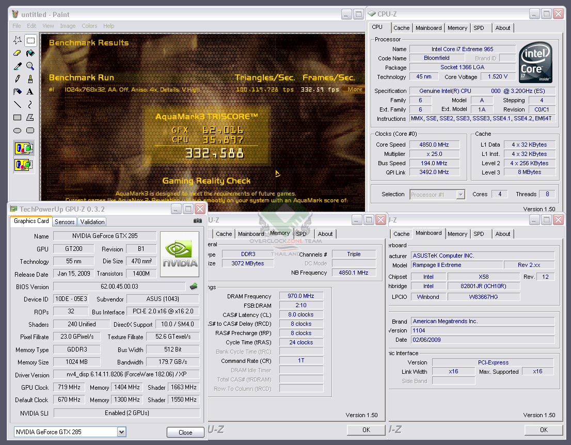
Task: Open About tab in the CPU-Z Processor window
Action: 502,28
